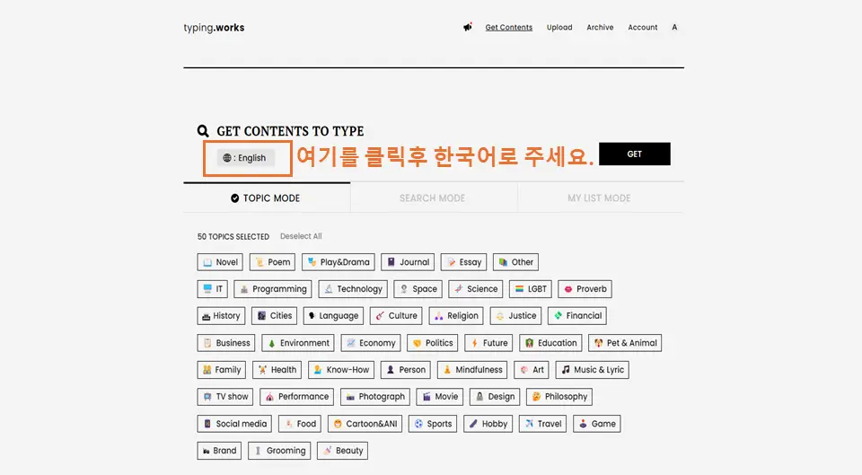Screen dimensions: 862x475
Task: Toggle the Journal topic
Action: coord(408,262)
